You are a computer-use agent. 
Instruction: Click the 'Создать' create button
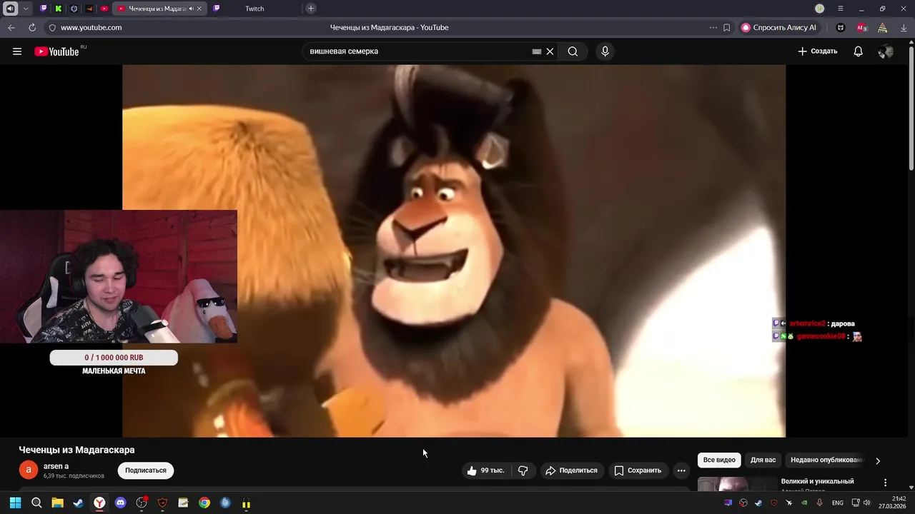tap(817, 51)
